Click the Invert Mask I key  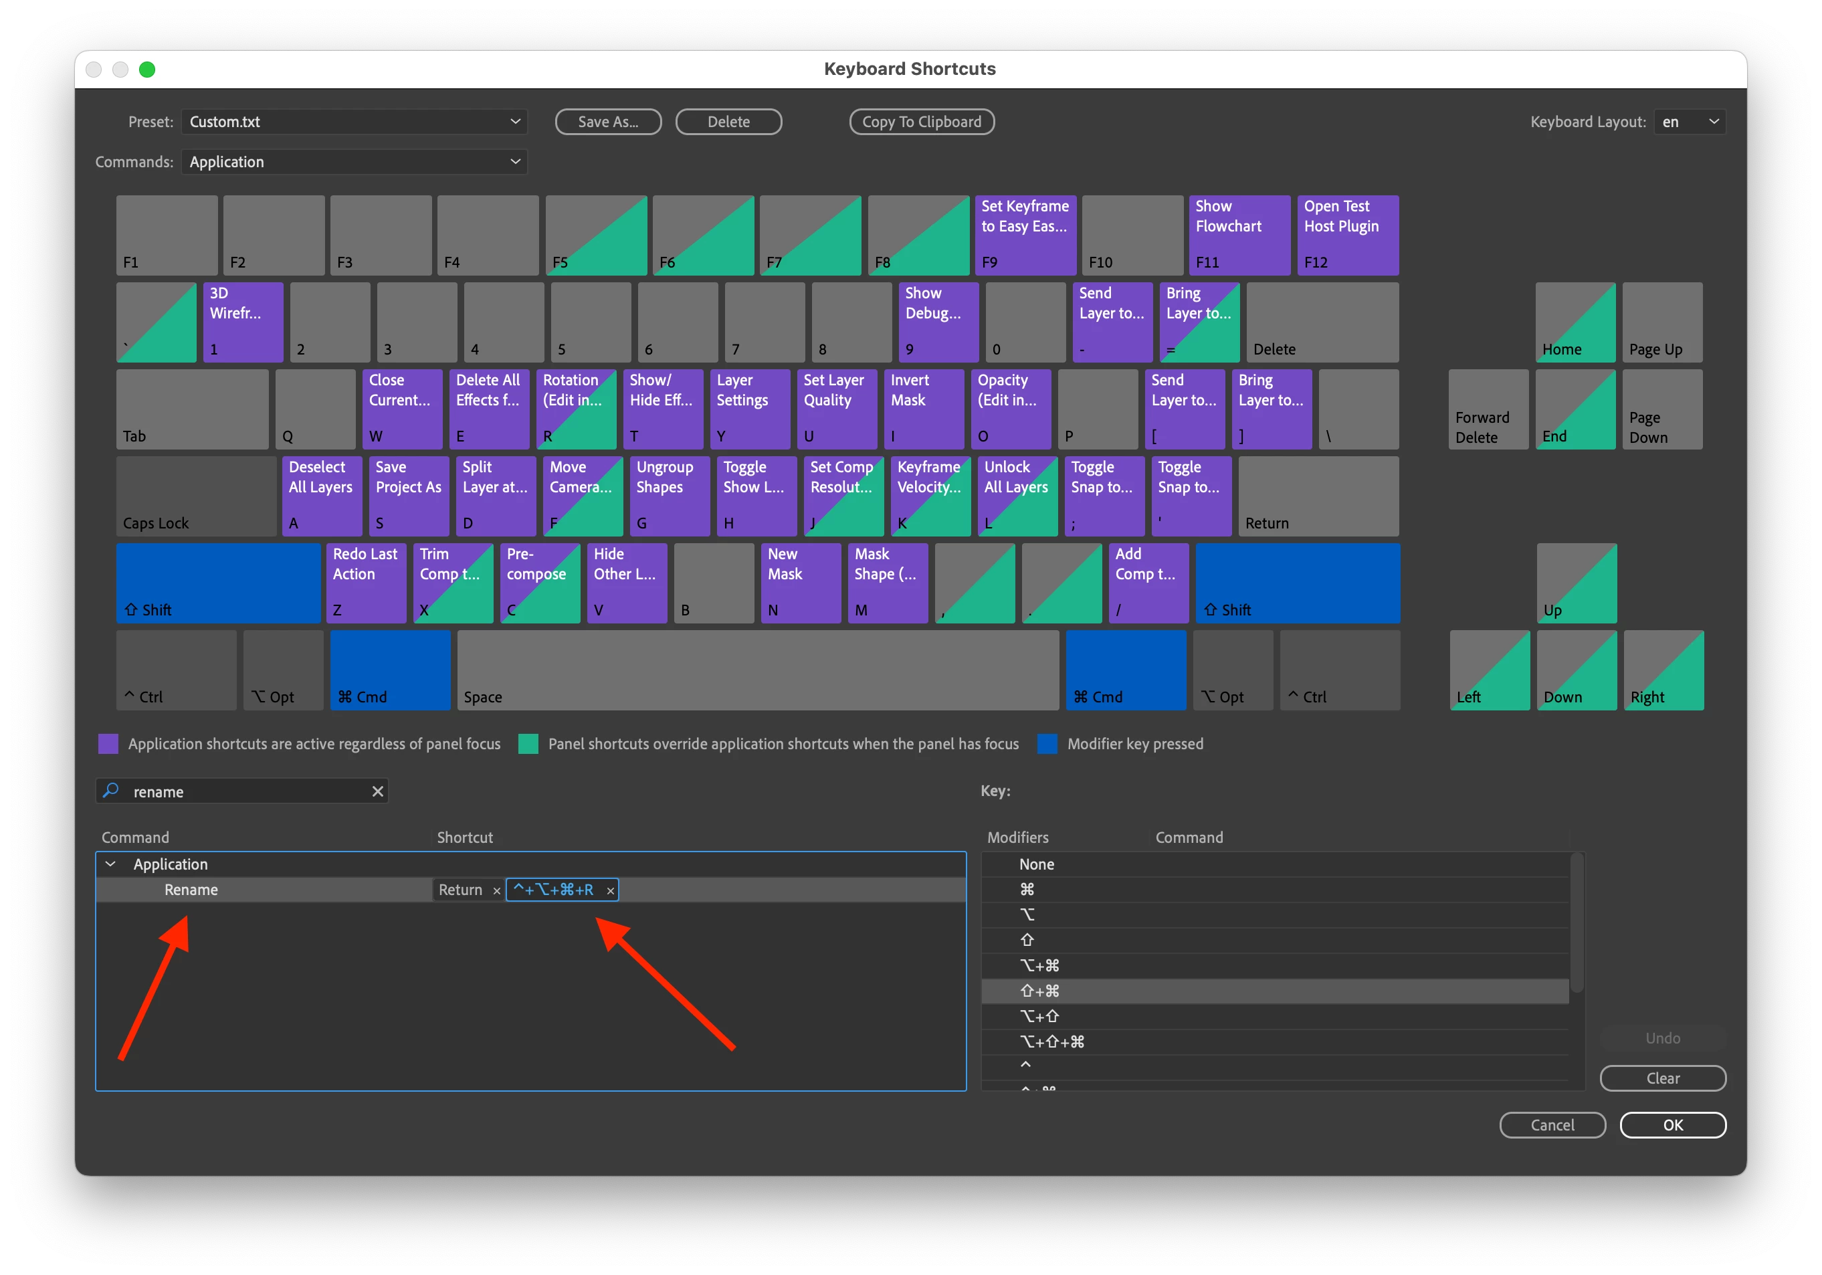click(x=924, y=409)
